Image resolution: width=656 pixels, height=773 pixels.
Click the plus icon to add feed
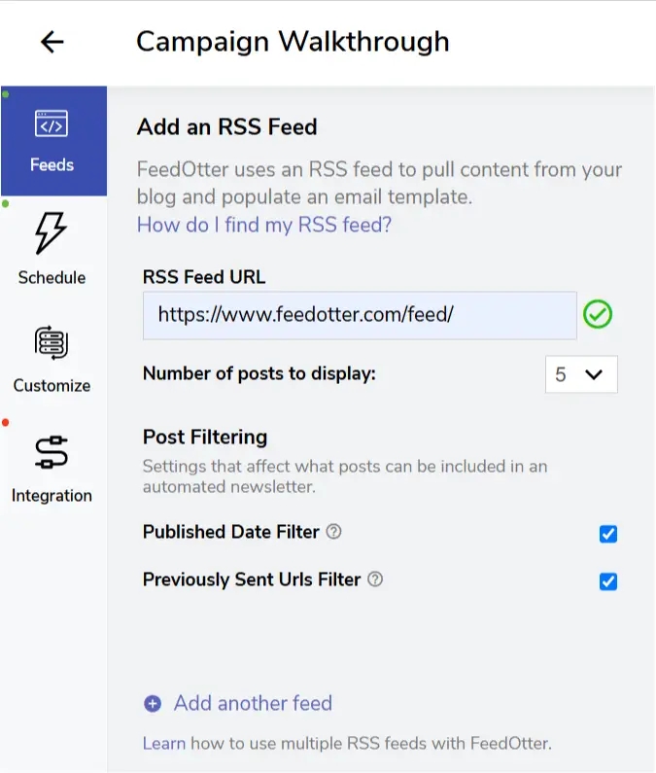point(153,704)
